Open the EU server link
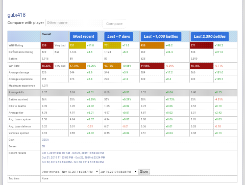245x185 pixels. 43,146
